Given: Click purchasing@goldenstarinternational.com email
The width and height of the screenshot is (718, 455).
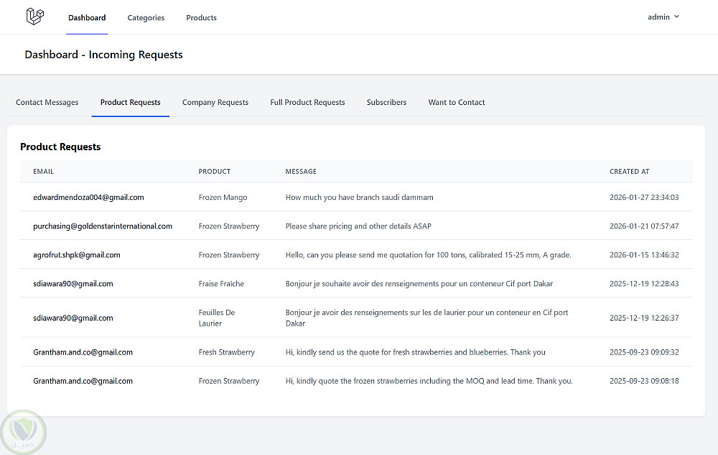Looking at the screenshot, I should [103, 226].
